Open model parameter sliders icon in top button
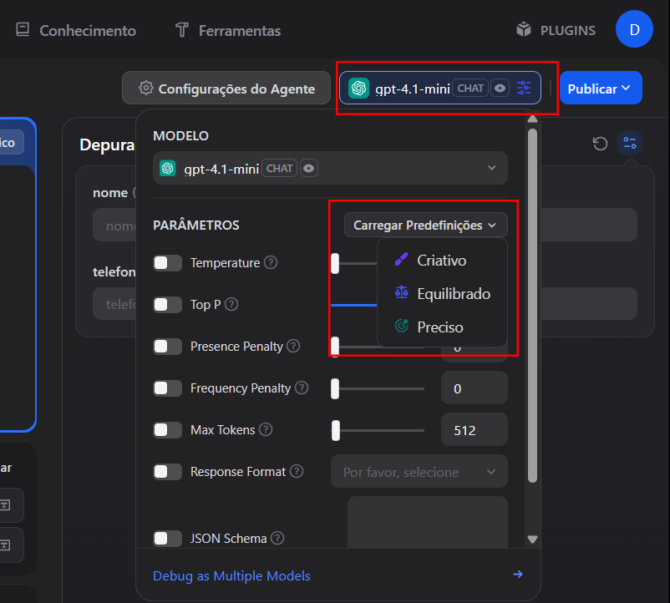 (x=524, y=88)
